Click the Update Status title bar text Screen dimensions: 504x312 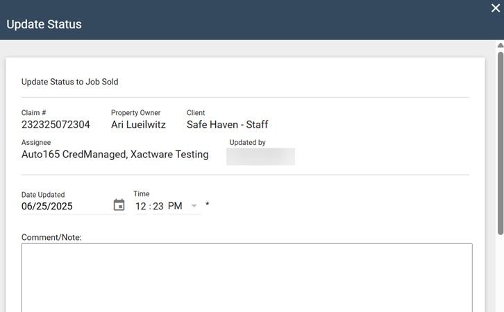click(x=44, y=24)
